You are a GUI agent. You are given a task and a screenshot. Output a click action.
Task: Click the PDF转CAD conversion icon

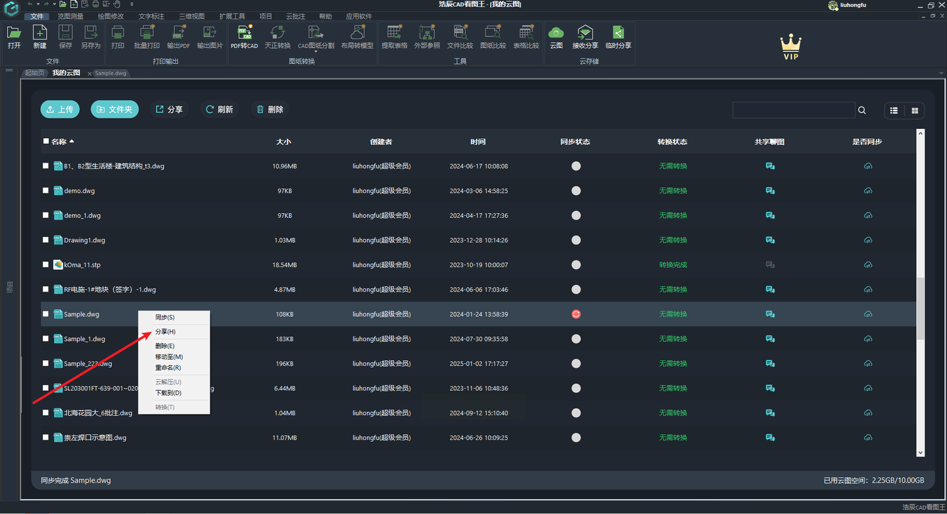[x=244, y=33]
